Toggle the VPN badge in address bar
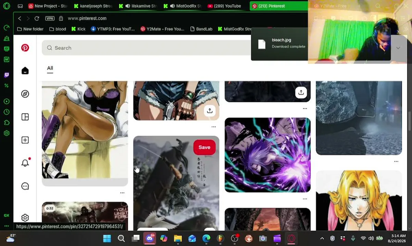Image resolution: width=412 pixels, height=246 pixels. pyautogui.click(x=50, y=18)
